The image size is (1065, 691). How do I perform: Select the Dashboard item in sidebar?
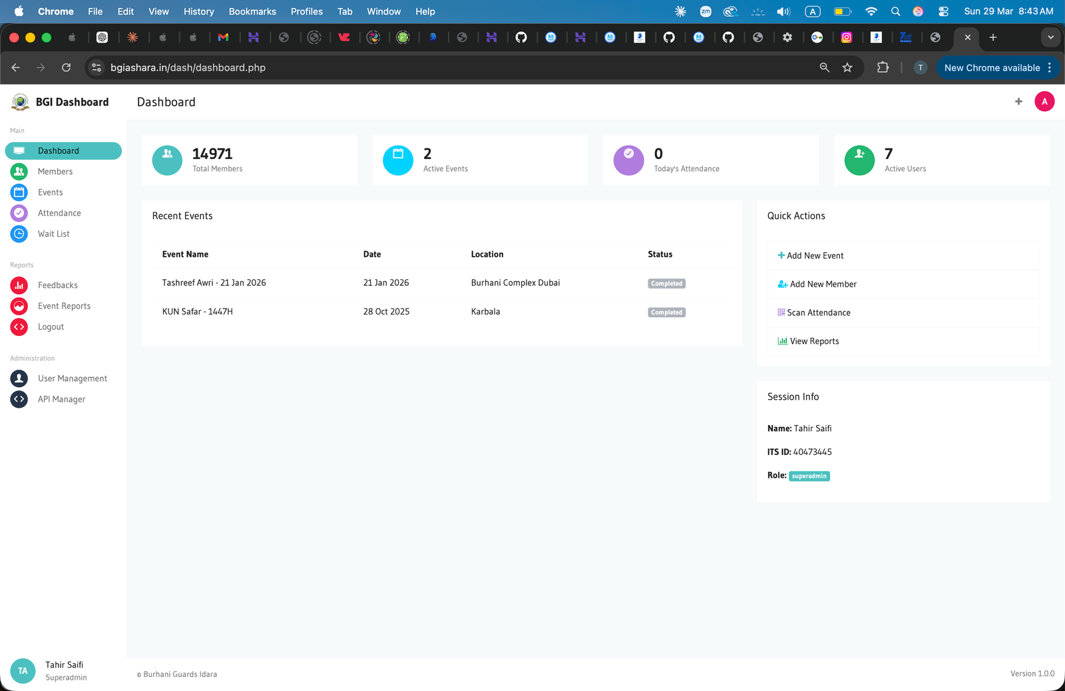(63, 151)
